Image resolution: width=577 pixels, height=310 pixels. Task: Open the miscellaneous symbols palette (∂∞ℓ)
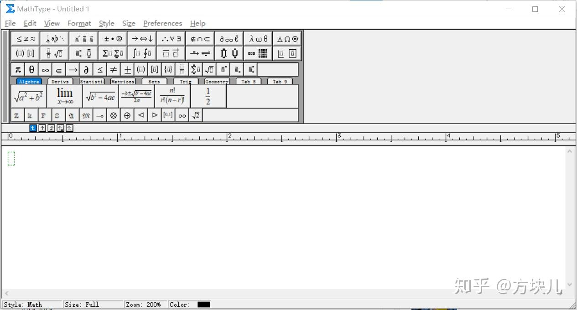pyautogui.click(x=229, y=39)
